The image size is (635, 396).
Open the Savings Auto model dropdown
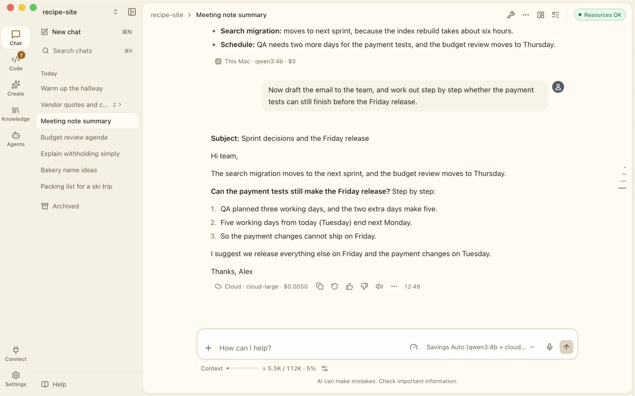[481, 347]
